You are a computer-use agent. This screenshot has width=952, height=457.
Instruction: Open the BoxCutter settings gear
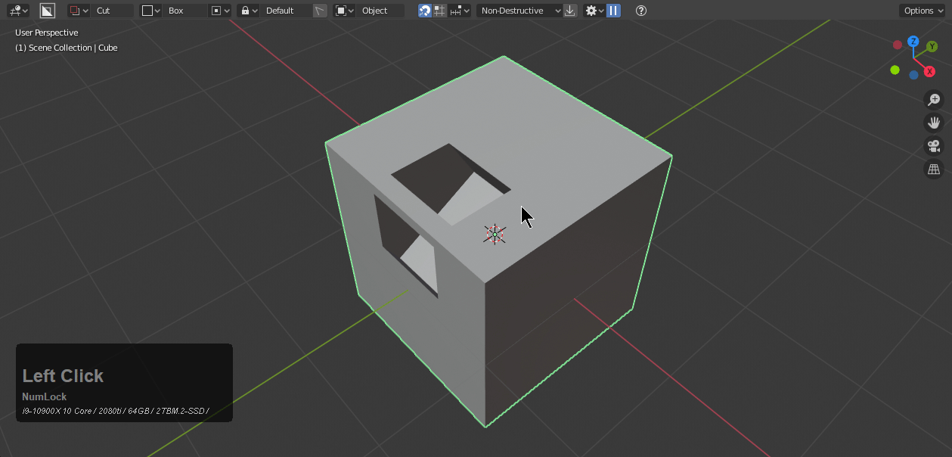pos(592,11)
